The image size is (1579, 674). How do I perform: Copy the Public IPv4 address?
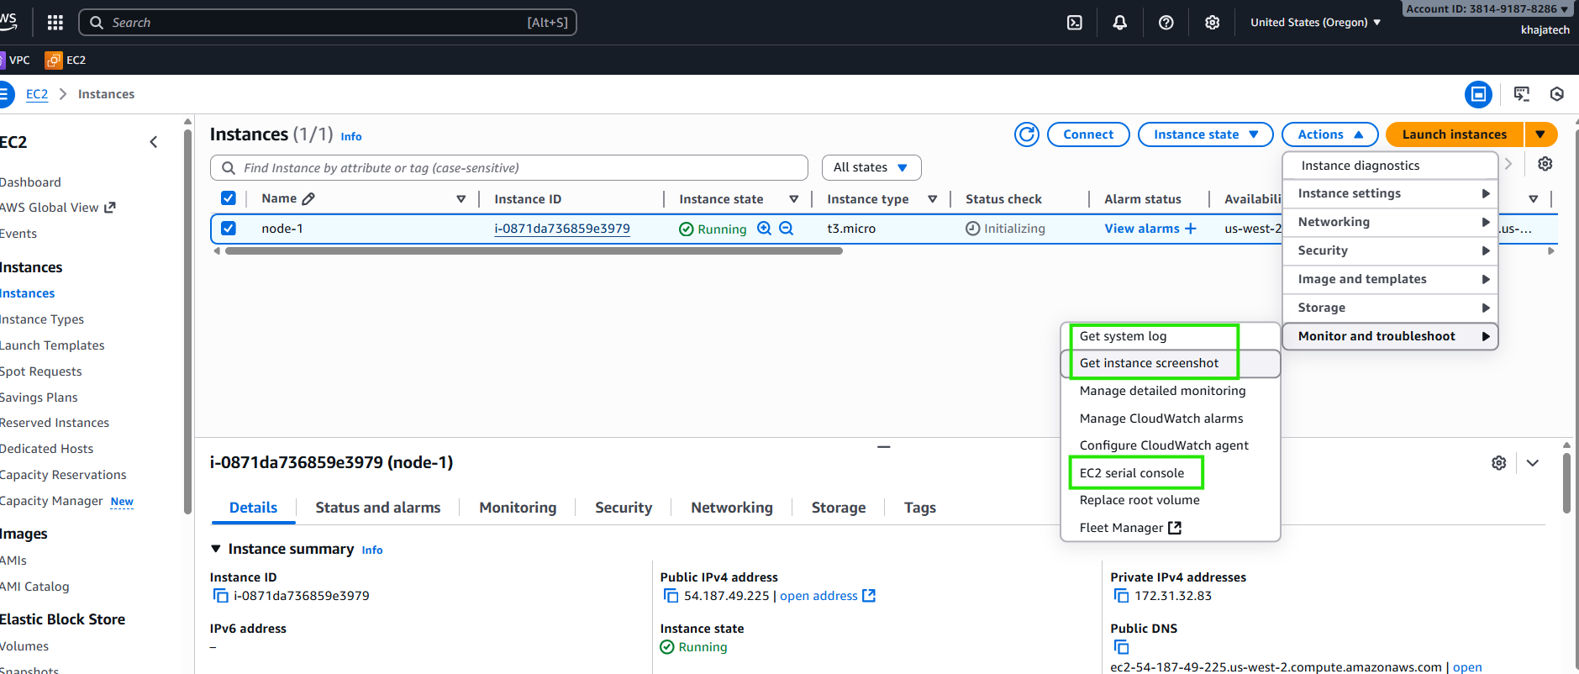pyautogui.click(x=671, y=596)
